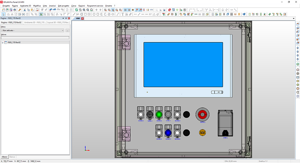The image size is (300, 163).
Task: Click the green rotate icon in right toolbar
Action: click(x=298, y=64)
